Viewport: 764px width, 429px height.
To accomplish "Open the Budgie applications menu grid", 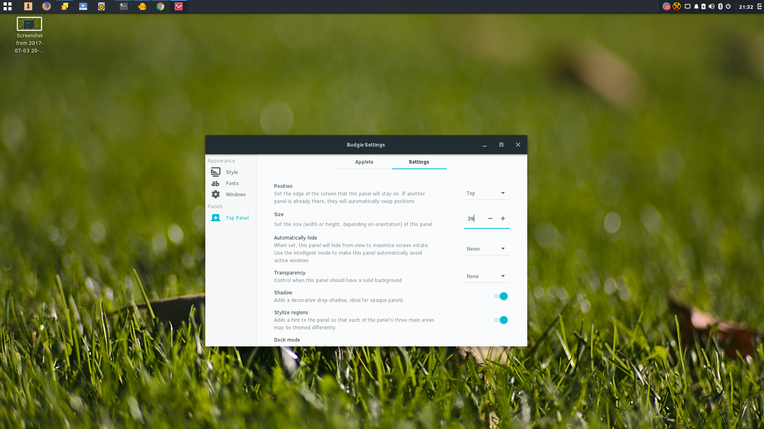I will click(8, 6).
